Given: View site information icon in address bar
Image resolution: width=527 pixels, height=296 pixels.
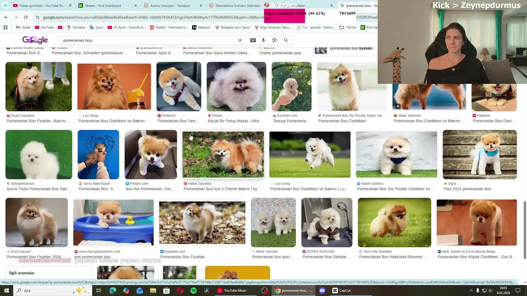Looking at the screenshot, I should [37, 17].
